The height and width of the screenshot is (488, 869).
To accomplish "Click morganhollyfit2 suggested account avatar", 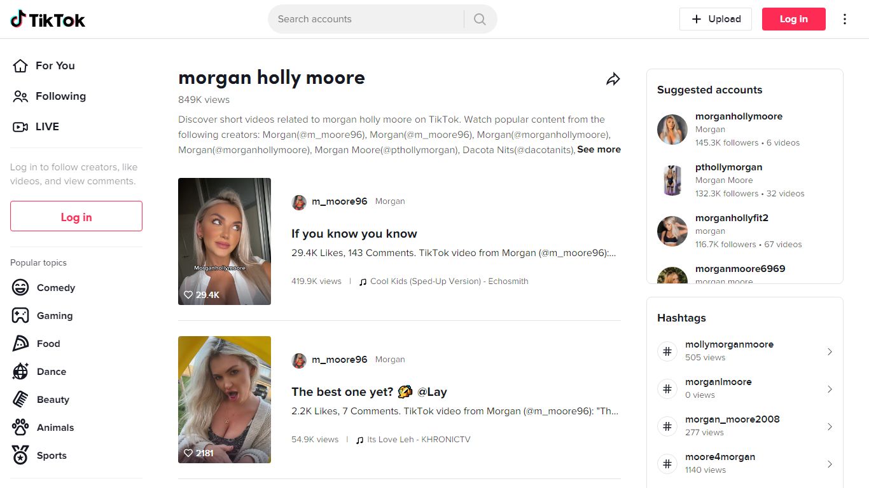I will [672, 231].
